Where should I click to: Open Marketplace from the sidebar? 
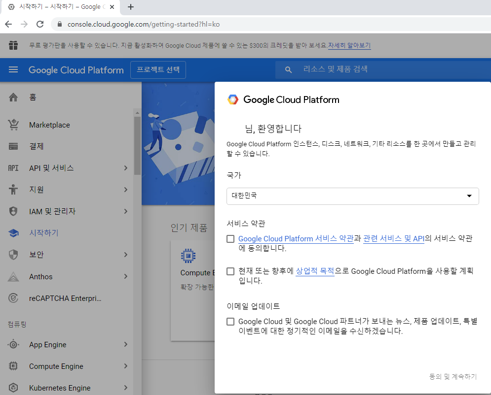[67, 125]
